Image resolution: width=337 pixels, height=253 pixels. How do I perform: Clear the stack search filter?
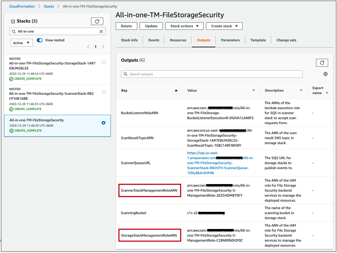pyautogui.click(x=101, y=31)
